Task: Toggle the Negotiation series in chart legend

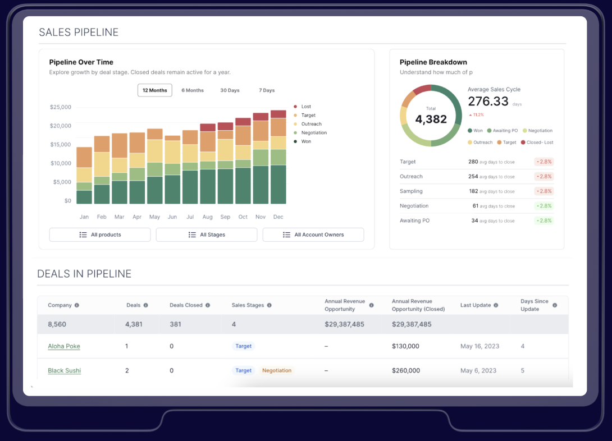Action: (313, 133)
